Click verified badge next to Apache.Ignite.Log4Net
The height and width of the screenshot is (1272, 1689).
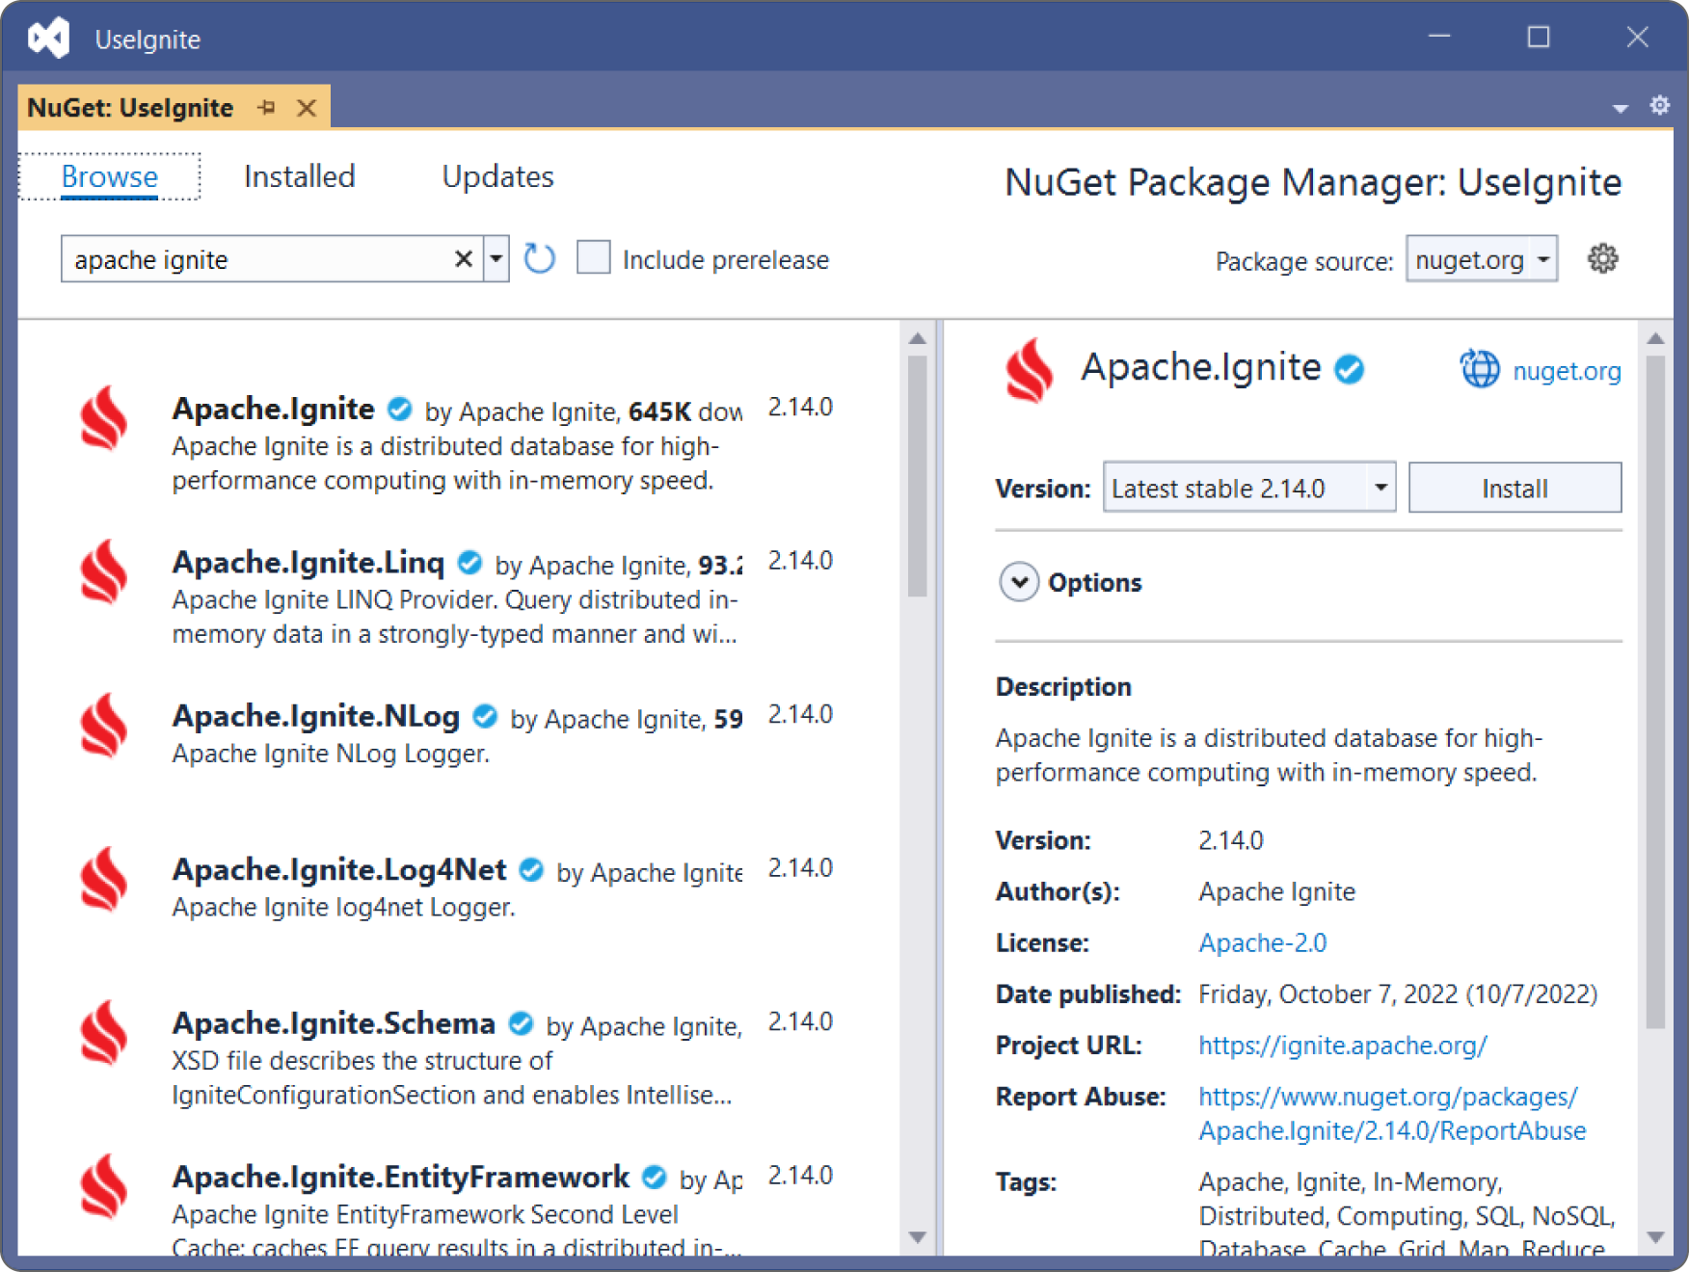[x=531, y=869]
